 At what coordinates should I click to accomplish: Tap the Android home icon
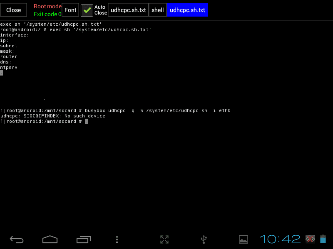pos(50,239)
